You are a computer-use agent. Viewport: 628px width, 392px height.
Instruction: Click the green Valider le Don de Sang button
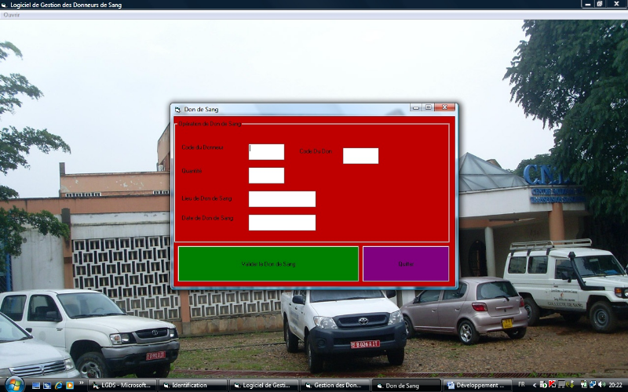(268, 264)
